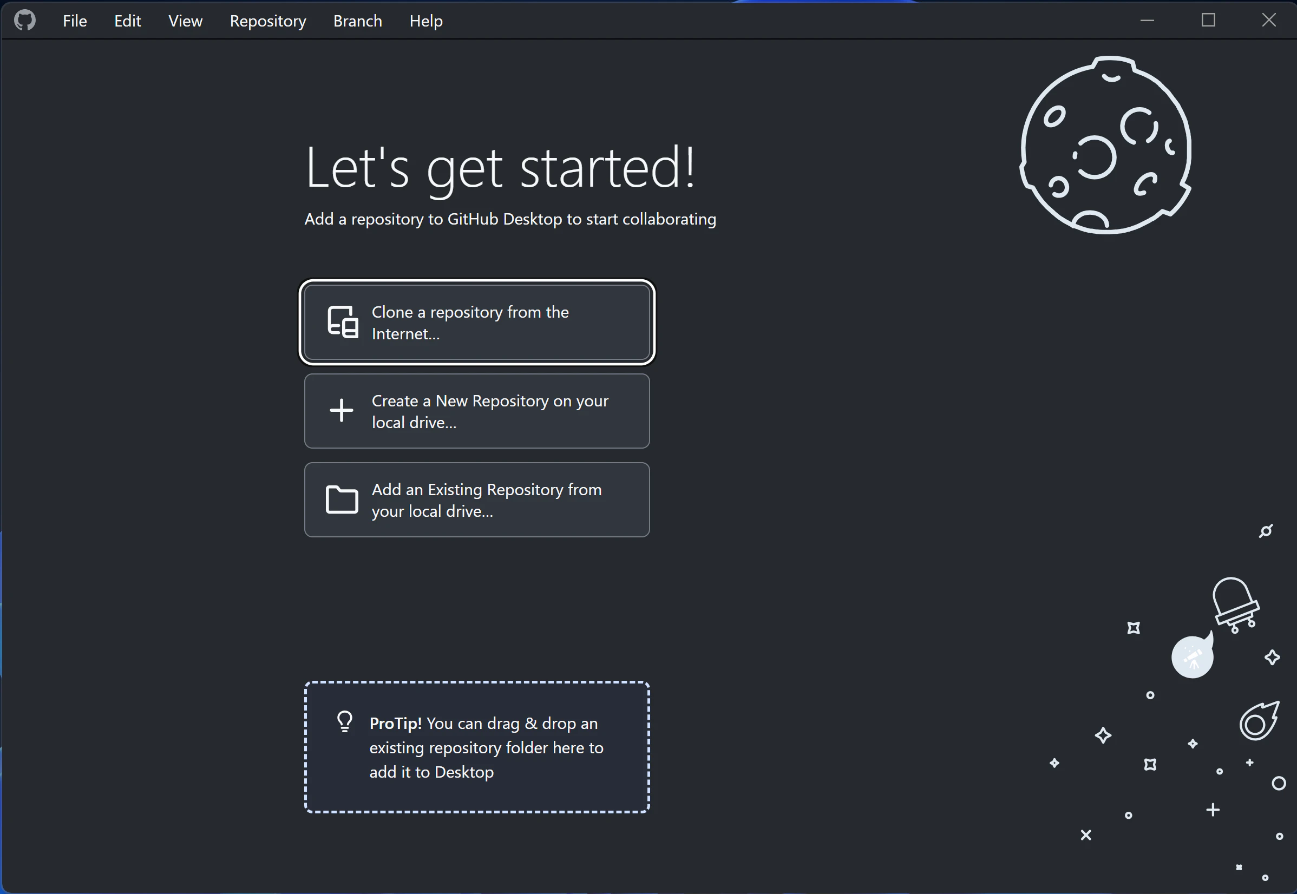Click the folder icon for existing repository
1297x894 pixels.
pos(342,499)
